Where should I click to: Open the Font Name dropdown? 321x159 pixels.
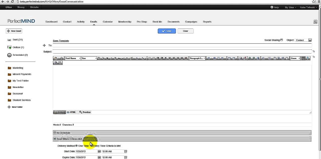pyautogui.click(x=73, y=58)
